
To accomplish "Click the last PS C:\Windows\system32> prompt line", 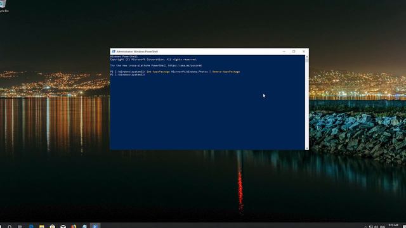I will pos(128,75).
